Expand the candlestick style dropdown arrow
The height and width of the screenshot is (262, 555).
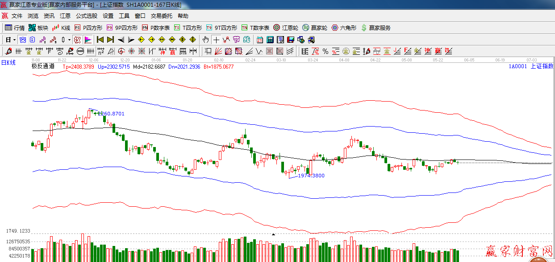[x=69, y=40]
